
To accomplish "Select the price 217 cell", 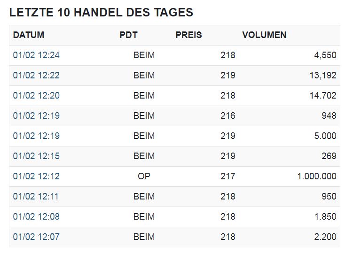I will [x=227, y=176].
